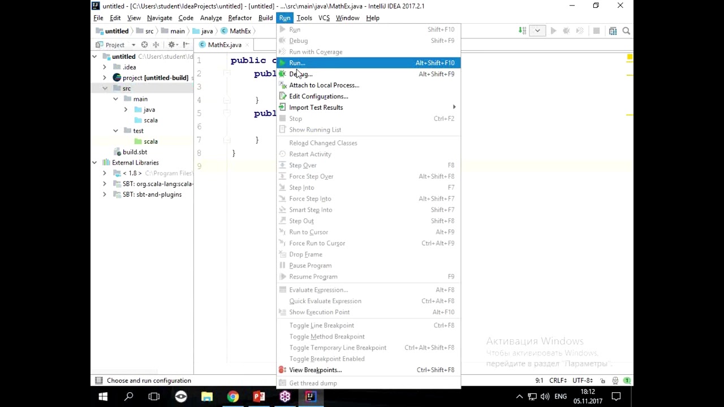This screenshot has height=407, width=724.
Task: Expand the .idea folder
Action: pos(105,67)
